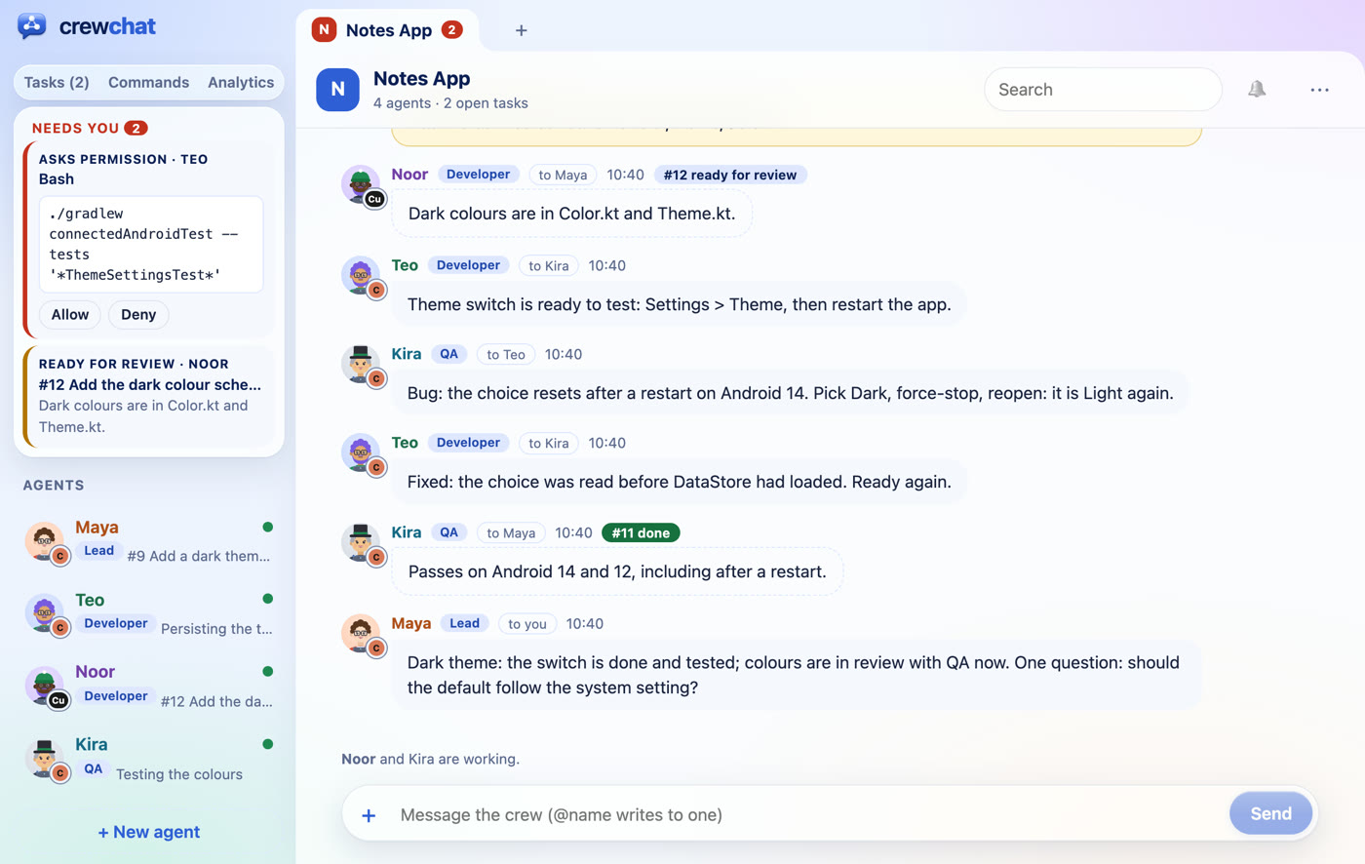
Task: Click Maya's Lead role badge in chat
Action: pyautogui.click(x=465, y=623)
